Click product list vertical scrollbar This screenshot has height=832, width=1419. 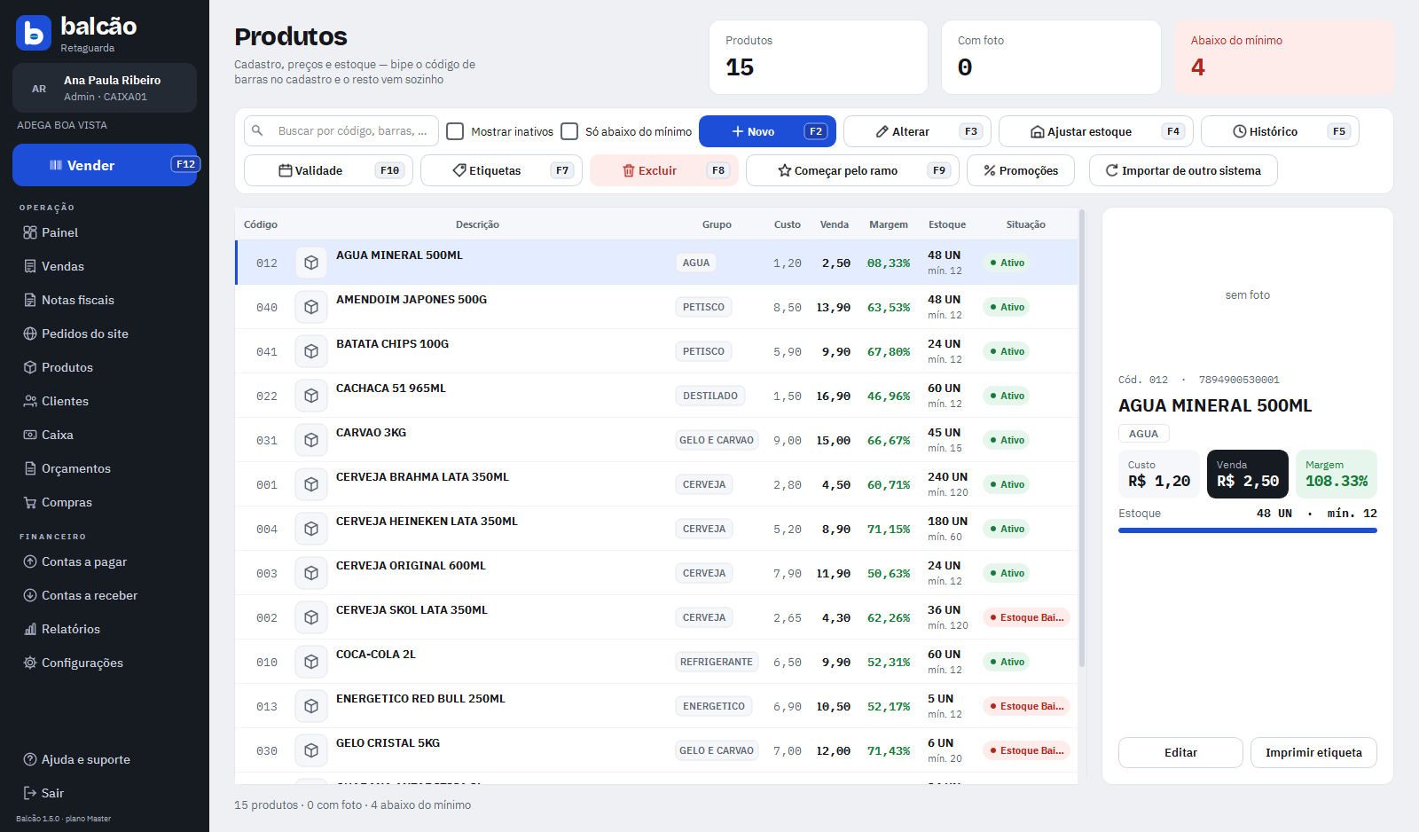pyautogui.click(x=1082, y=438)
